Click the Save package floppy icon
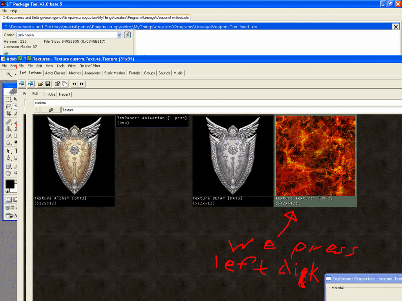The height and width of the screenshot is (301, 402). pos(48,84)
